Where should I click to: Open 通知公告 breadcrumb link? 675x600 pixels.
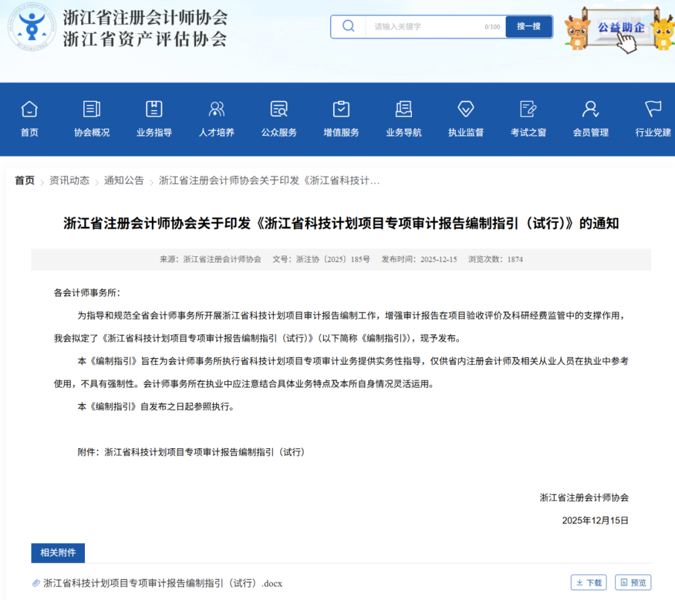pyautogui.click(x=124, y=181)
